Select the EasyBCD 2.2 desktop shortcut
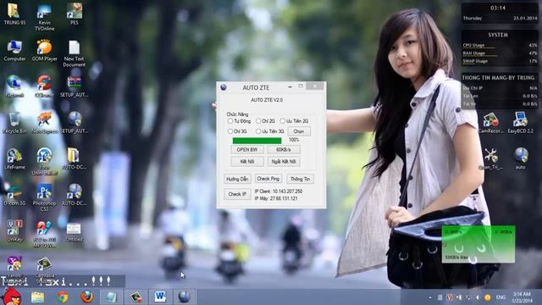 coord(520,122)
